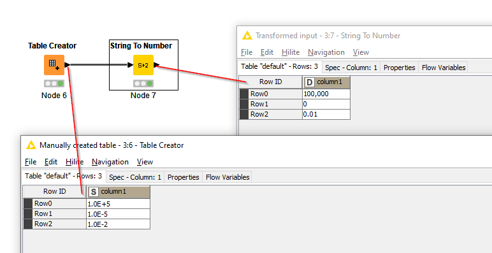Click Row ID header in Table Creator table

click(55, 191)
